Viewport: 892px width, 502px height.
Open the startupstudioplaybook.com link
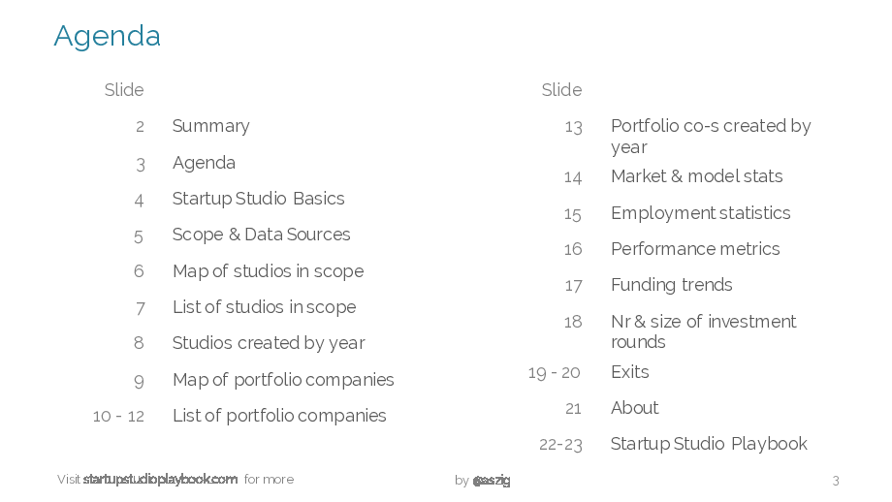coord(160,480)
